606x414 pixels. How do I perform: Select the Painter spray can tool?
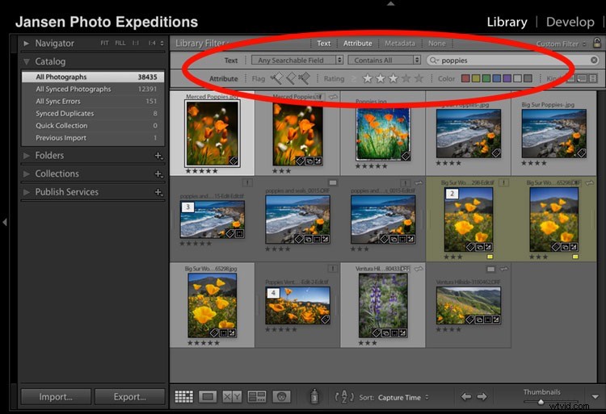click(314, 396)
